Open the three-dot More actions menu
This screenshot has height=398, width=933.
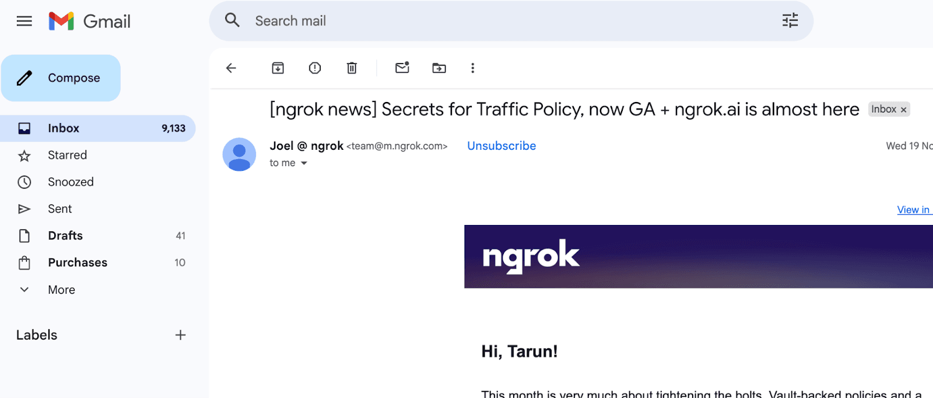pos(473,68)
